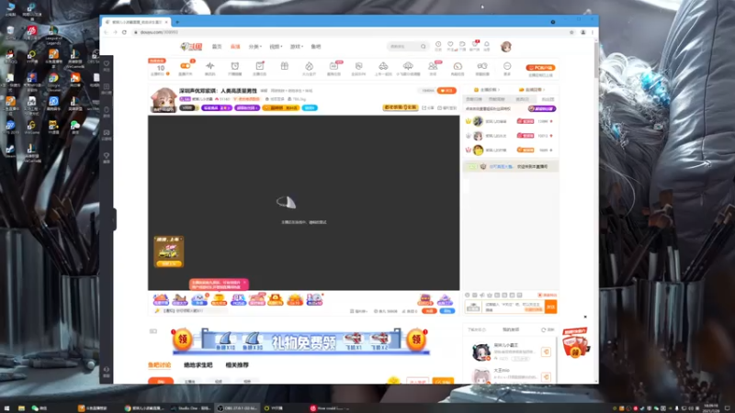This screenshot has height=413, width=735.
Task: Select the '直播' live nav item
Action: tap(235, 47)
